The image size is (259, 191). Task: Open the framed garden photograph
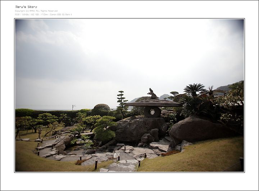pos(129,95)
